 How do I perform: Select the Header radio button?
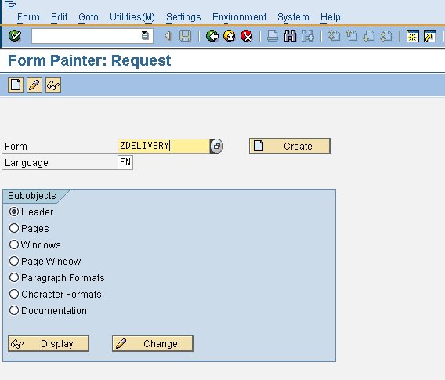click(x=14, y=212)
